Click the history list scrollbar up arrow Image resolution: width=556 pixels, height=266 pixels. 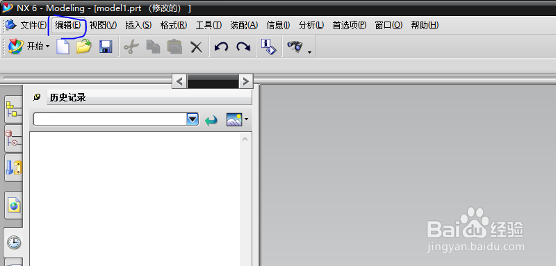pyautogui.click(x=245, y=139)
